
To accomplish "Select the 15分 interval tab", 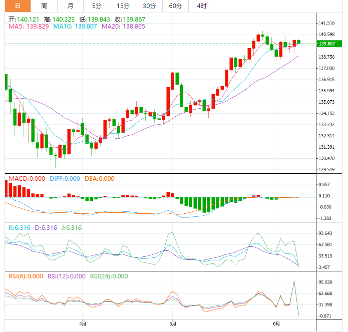I will pyautogui.click(x=123, y=6).
